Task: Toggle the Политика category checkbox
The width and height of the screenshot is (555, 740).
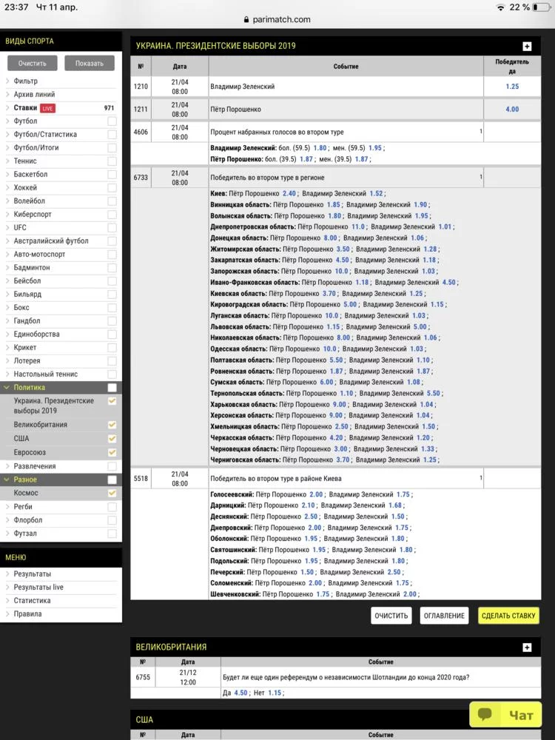Action: click(x=112, y=388)
